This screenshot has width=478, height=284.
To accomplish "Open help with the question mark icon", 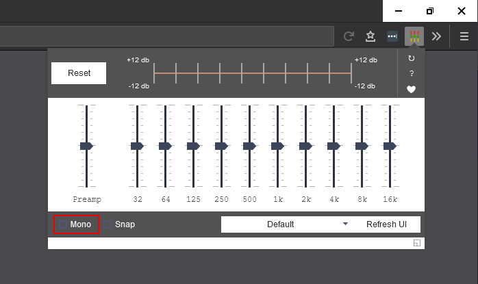I will point(412,73).
